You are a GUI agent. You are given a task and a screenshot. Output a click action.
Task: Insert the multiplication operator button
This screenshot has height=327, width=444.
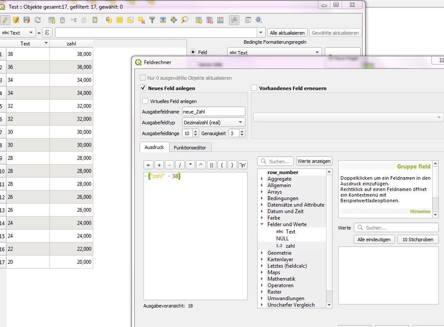(190, 165)
